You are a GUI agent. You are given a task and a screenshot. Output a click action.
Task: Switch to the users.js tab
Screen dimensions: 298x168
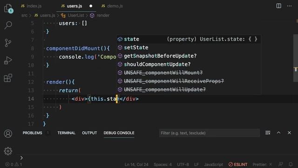[x=72, y=6]
